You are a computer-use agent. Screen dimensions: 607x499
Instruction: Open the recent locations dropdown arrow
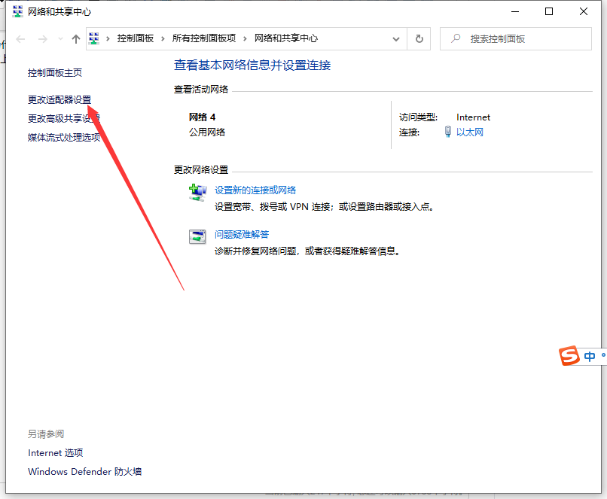(60, 39)
